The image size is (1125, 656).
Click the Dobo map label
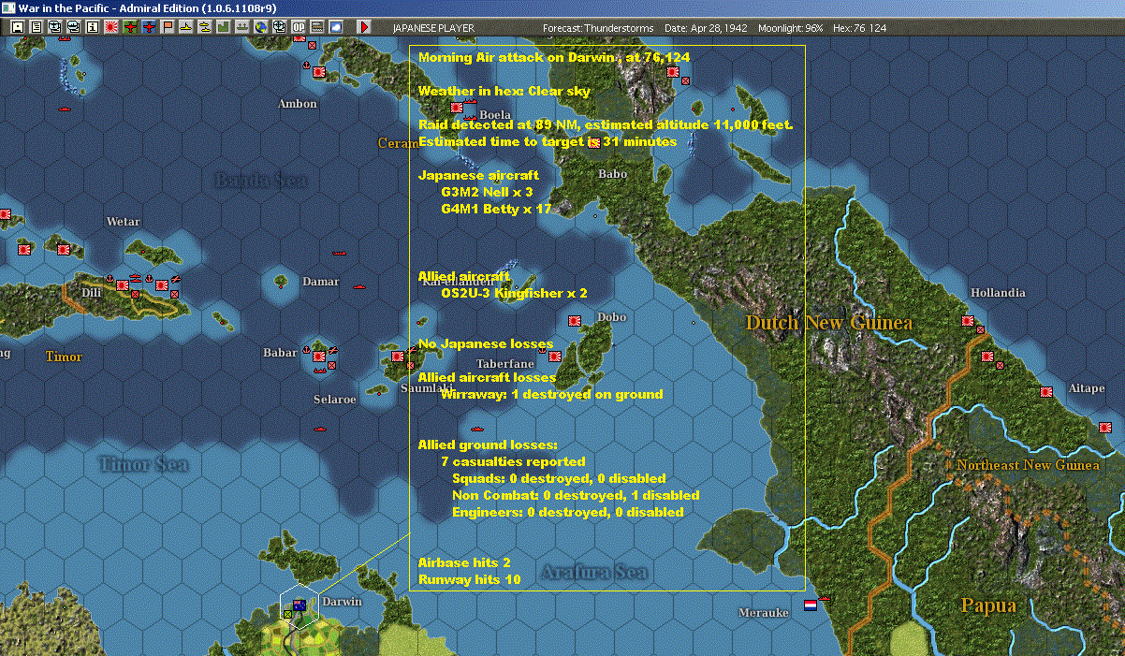click(x=611, y=317)
